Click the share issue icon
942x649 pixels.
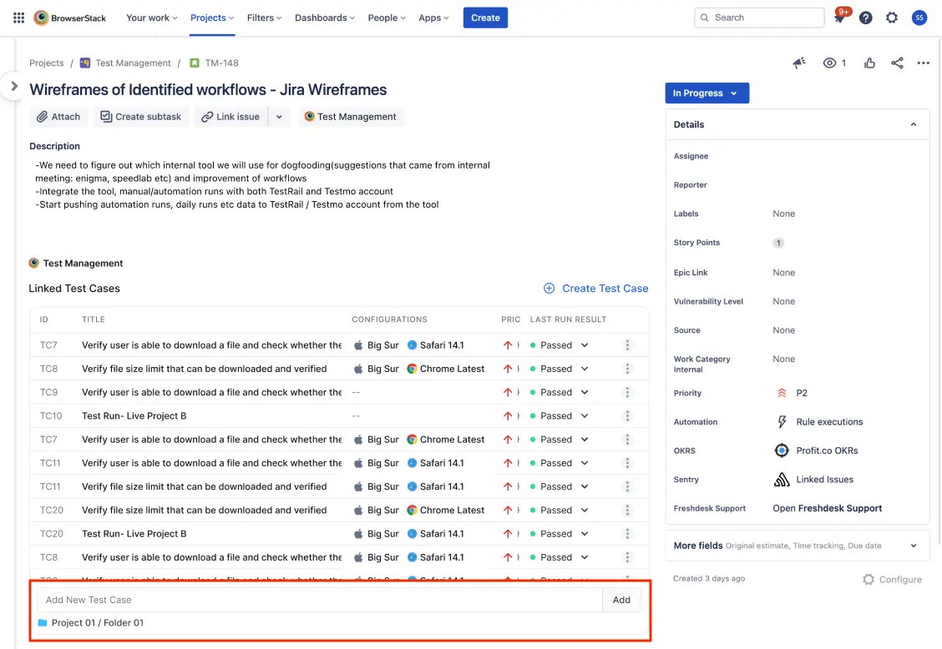point(897,63)
